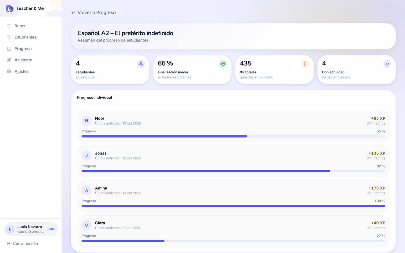Click the Volver a Progreso link
Viewport: 405px width, 253px height.
93,13
